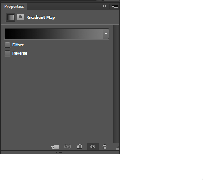Click the Reverse label text
203x180 pixels.
(20, 53)
